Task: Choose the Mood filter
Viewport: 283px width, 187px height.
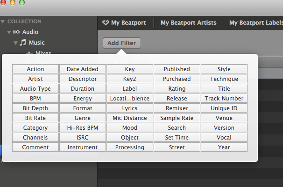Action: [130, 128]
